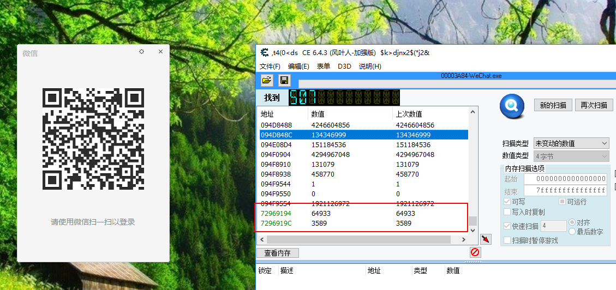This screenshot has width=616, height=290.
Task: Click the 新的扫描 button
Action: [553, 105]
